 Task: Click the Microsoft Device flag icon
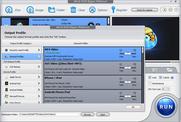pos(6,96)
